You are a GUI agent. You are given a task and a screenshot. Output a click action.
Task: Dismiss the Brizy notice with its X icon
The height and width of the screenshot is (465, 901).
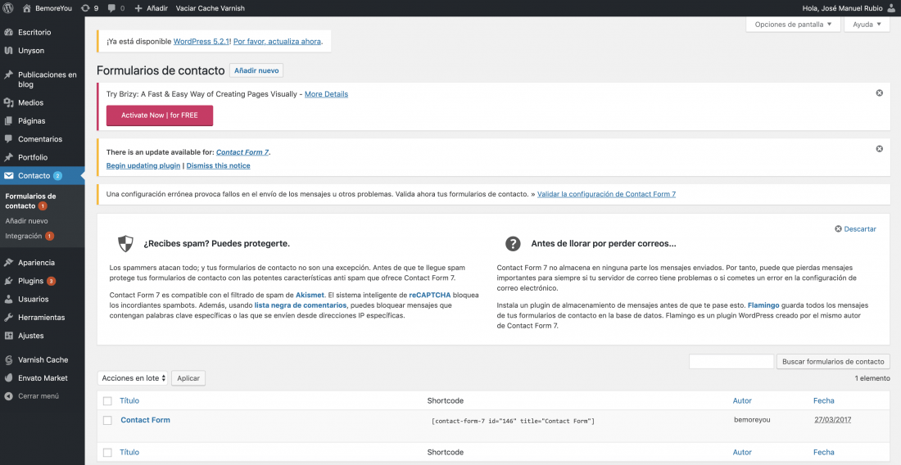[x=879, y=93]
